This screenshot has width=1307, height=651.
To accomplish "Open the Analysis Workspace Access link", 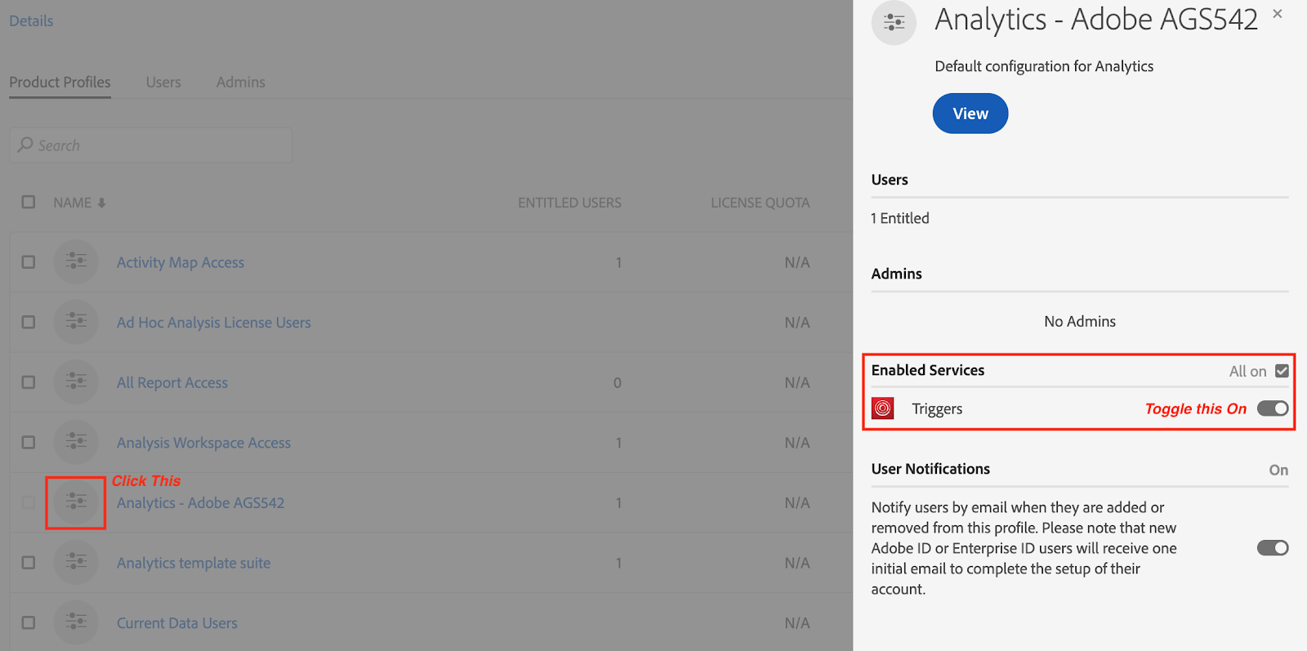I will pos(203,443).
